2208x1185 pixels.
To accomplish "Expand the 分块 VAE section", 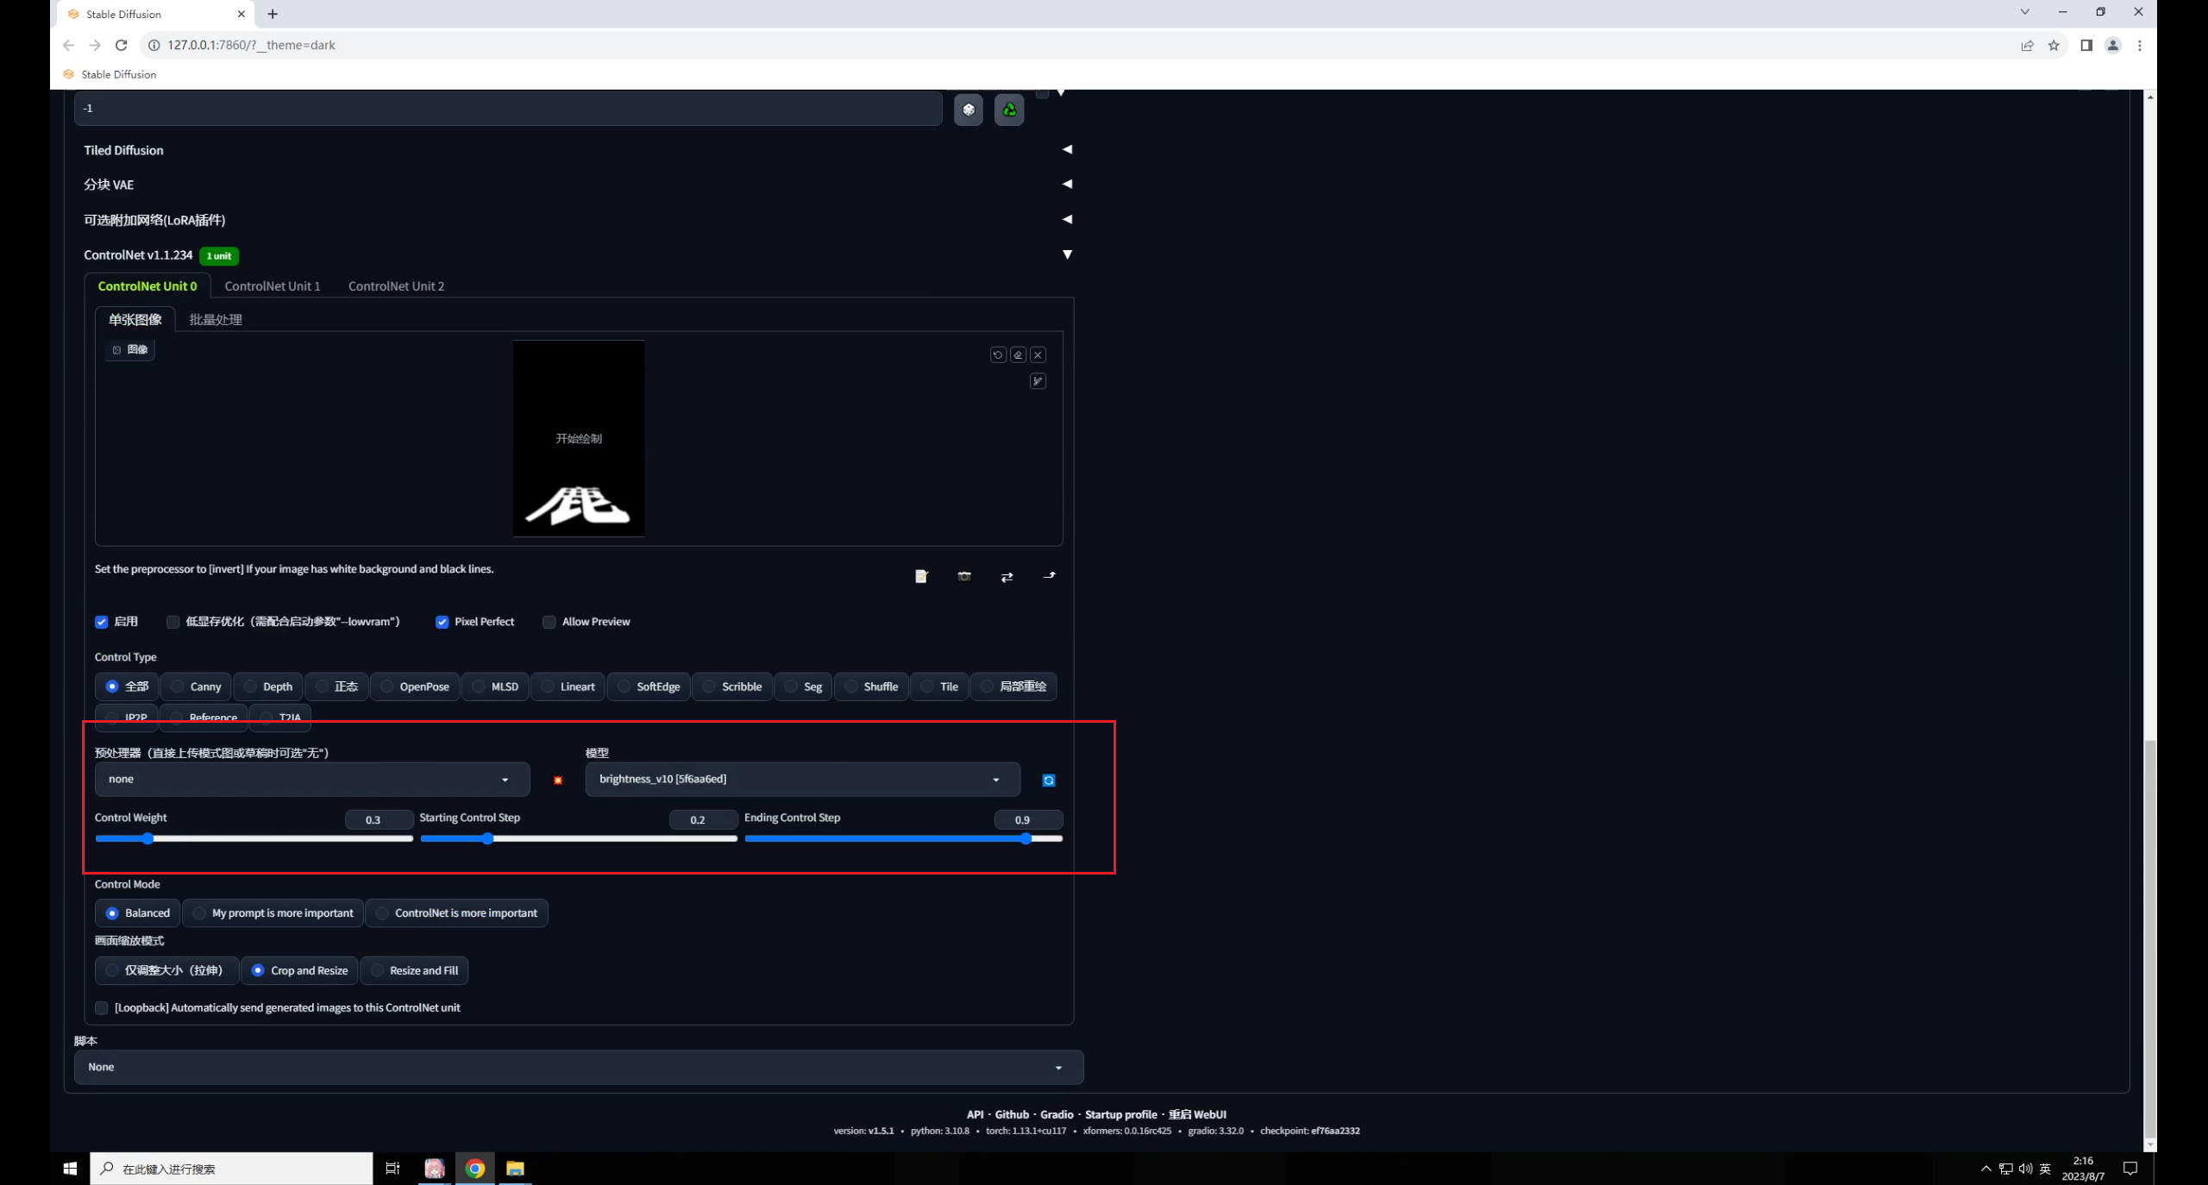I will (x=1066, y=184).
